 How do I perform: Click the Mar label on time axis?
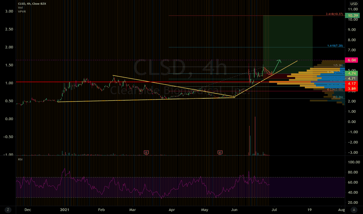click(132, 210)
